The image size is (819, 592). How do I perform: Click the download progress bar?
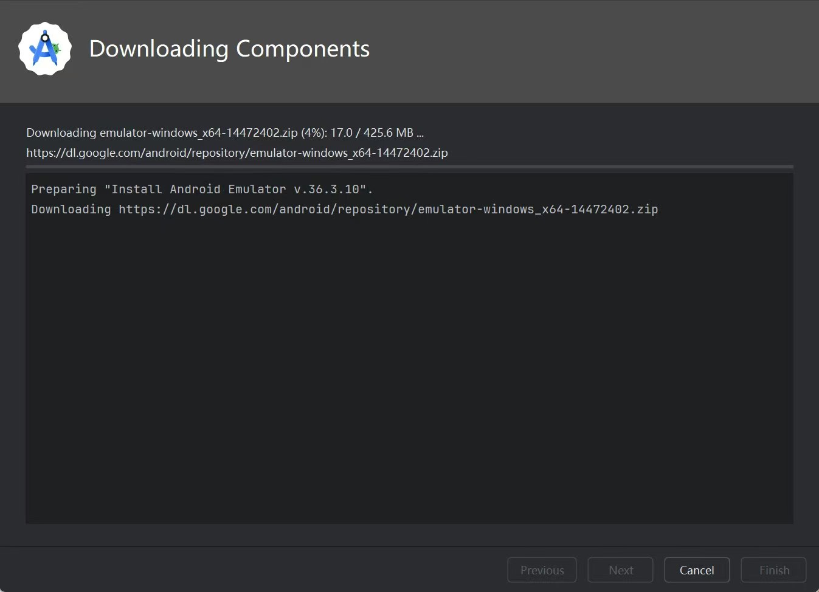[409, 167]
